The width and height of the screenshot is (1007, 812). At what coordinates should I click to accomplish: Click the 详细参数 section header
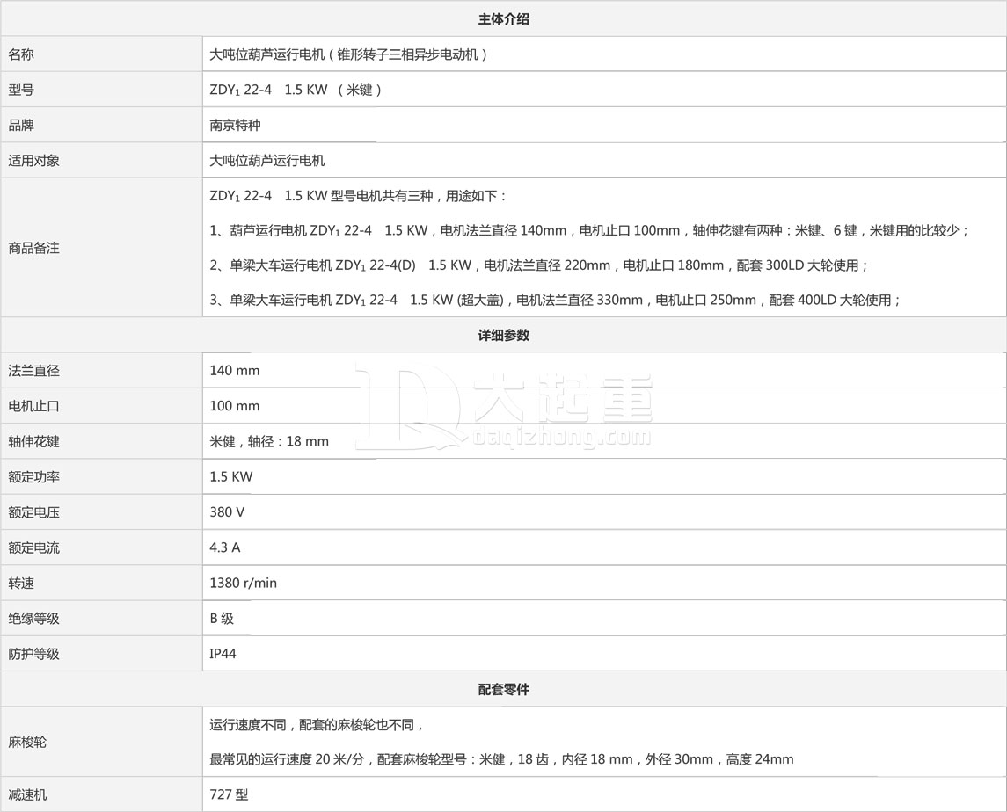pos(503,335)
